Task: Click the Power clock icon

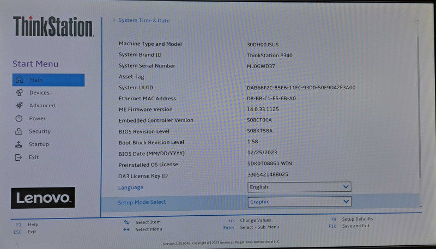Action: click(19, 119)
